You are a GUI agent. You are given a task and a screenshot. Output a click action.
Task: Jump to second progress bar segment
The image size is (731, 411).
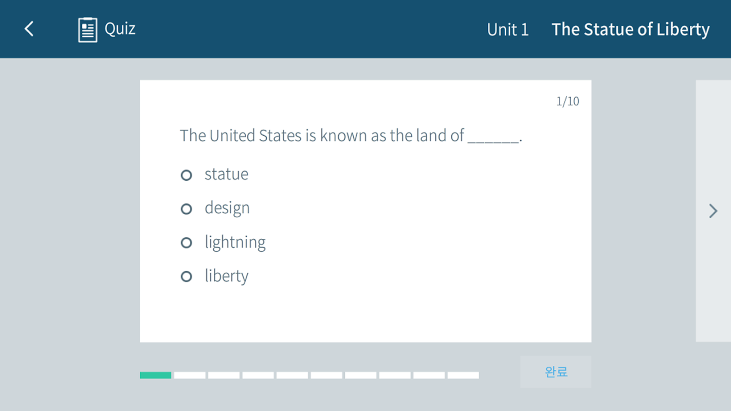tap(190, 376)
